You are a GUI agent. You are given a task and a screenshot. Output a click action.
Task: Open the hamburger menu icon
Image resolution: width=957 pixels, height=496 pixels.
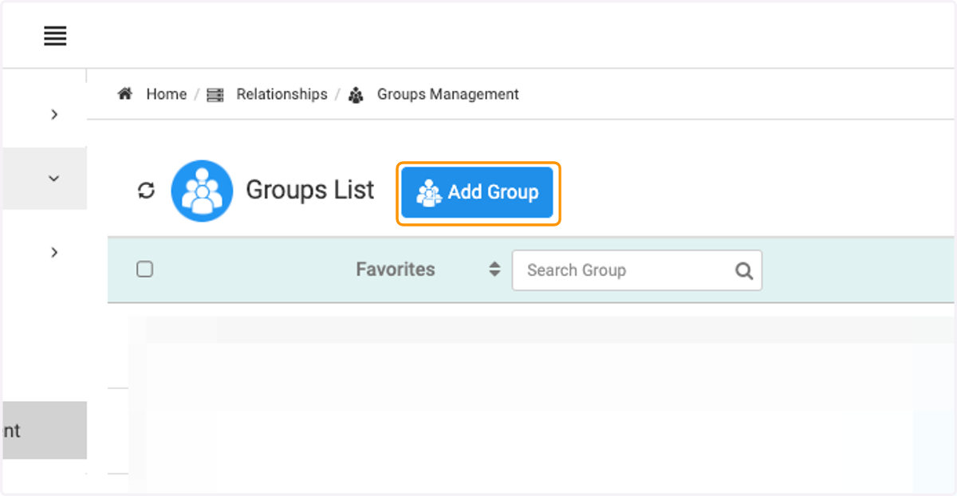pyautogui.click(x=55, y=36)
